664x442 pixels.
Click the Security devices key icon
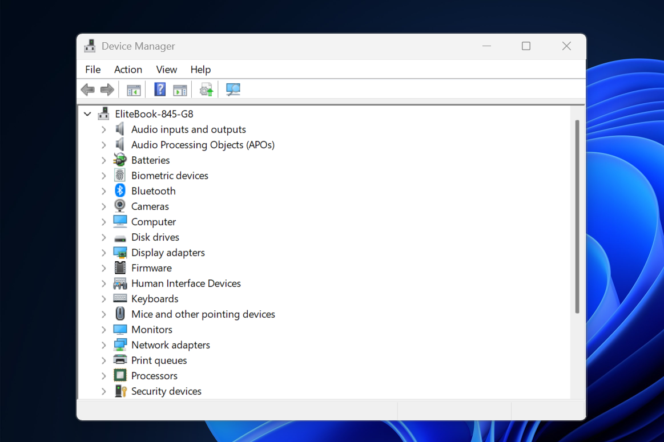[120, 391]
